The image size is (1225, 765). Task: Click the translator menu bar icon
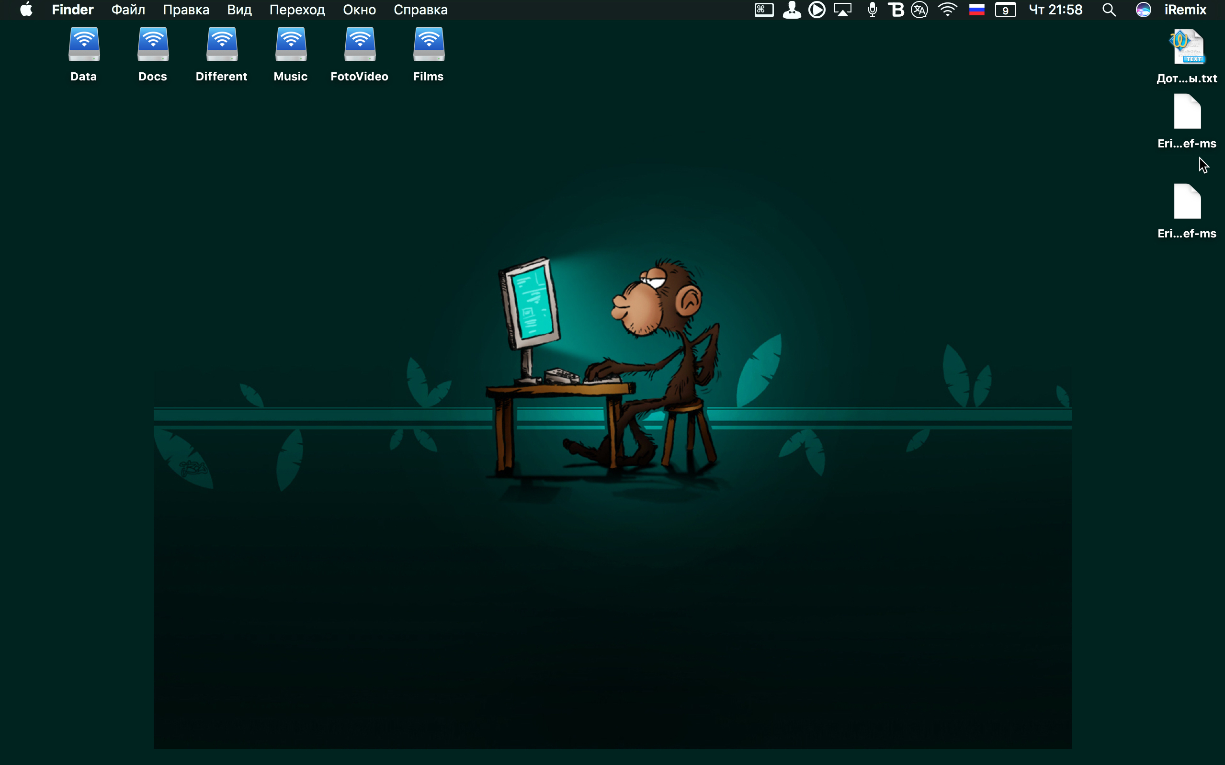(x=919, y=10)
